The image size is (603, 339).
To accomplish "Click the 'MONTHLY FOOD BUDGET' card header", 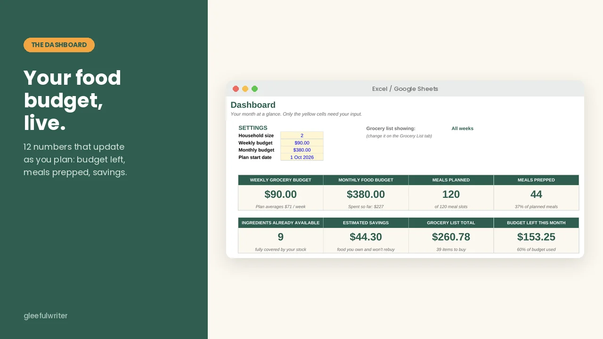I will click(366, 180).
